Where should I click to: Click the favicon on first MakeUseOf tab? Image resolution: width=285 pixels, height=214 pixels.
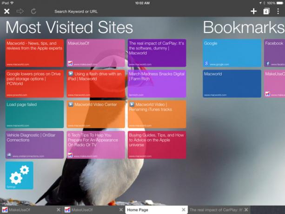tap(5, 210)
